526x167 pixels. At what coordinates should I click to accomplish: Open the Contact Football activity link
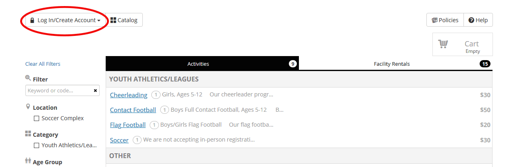pyautogui.click(x=133, y=110)
